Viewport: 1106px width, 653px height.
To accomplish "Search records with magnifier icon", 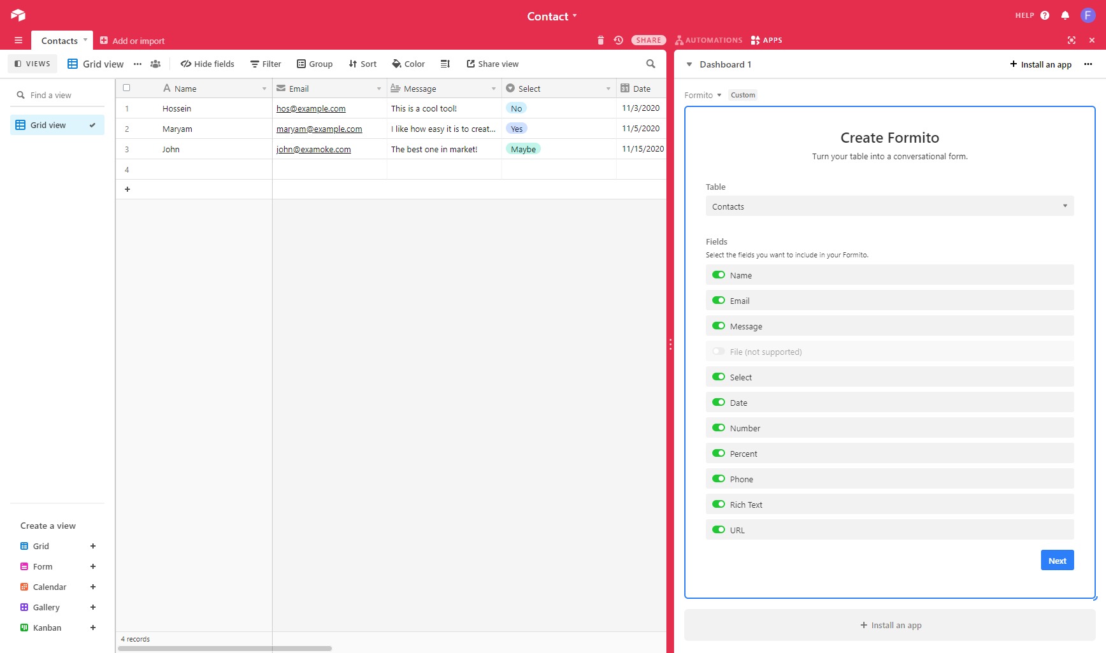I will [x=650, y=64].
